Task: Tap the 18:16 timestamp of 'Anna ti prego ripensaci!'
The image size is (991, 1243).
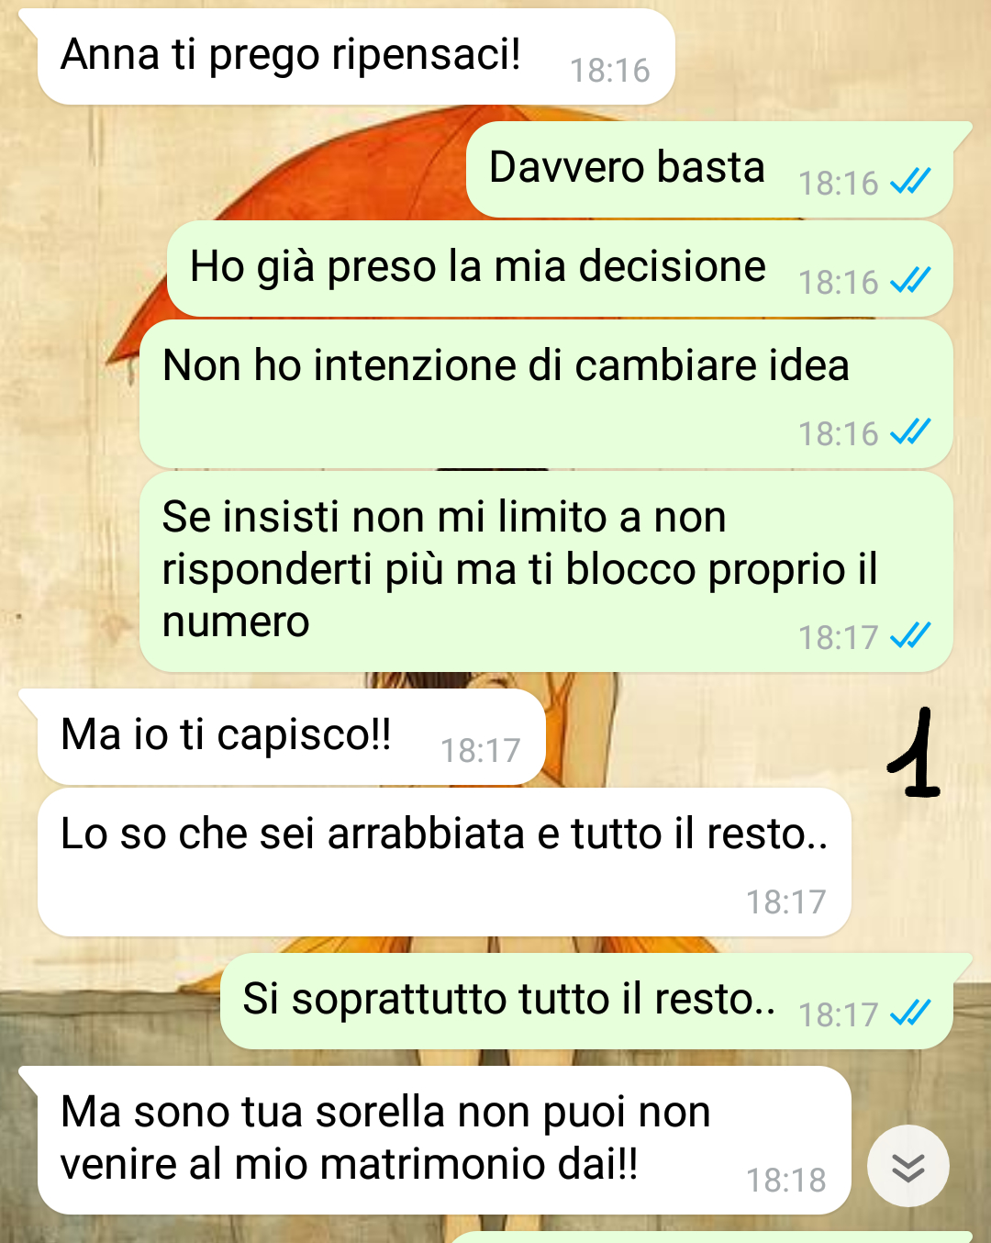Action: coord(609,70)
